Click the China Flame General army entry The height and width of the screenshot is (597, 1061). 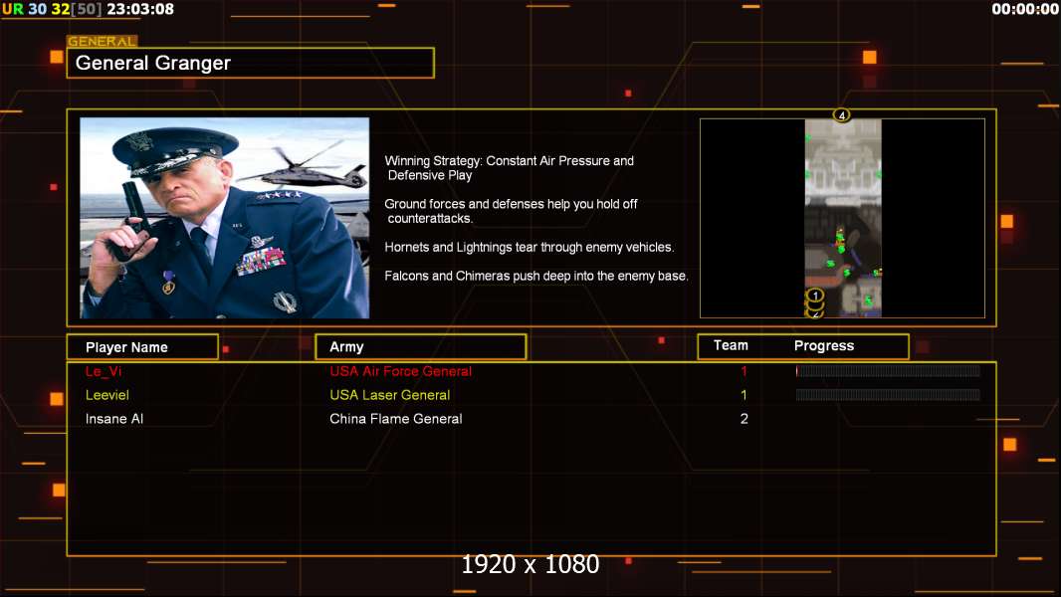coord(396,419)
